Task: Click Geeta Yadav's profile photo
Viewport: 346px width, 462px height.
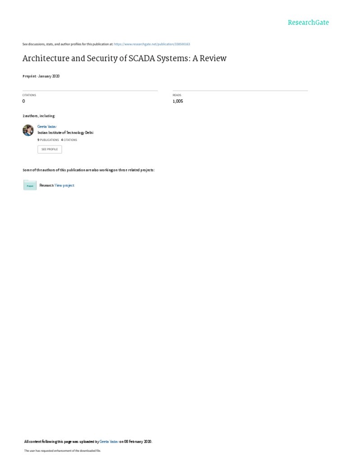Action: coord(28,130)
